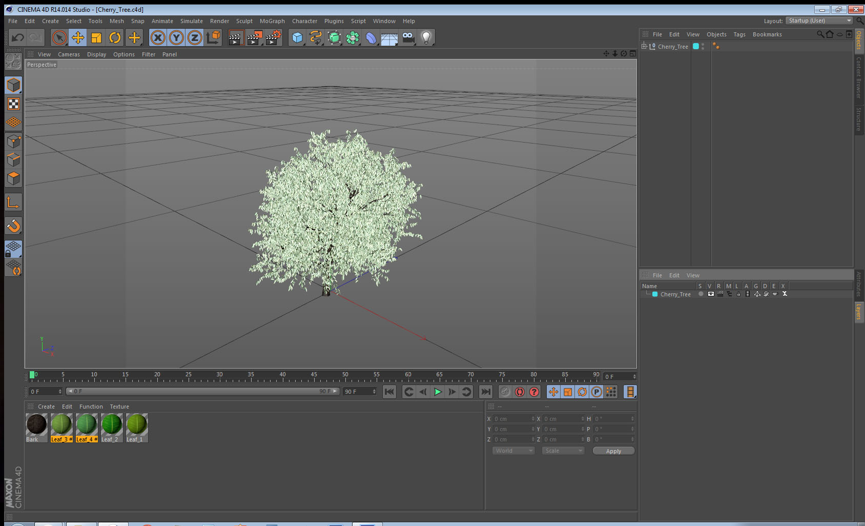865x526 pixels.
Task: Open the NURBS generator icon
Action: point(334,37)
